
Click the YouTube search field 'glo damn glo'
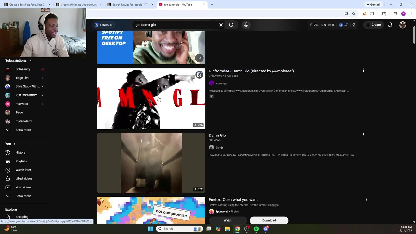coord(175,25)
